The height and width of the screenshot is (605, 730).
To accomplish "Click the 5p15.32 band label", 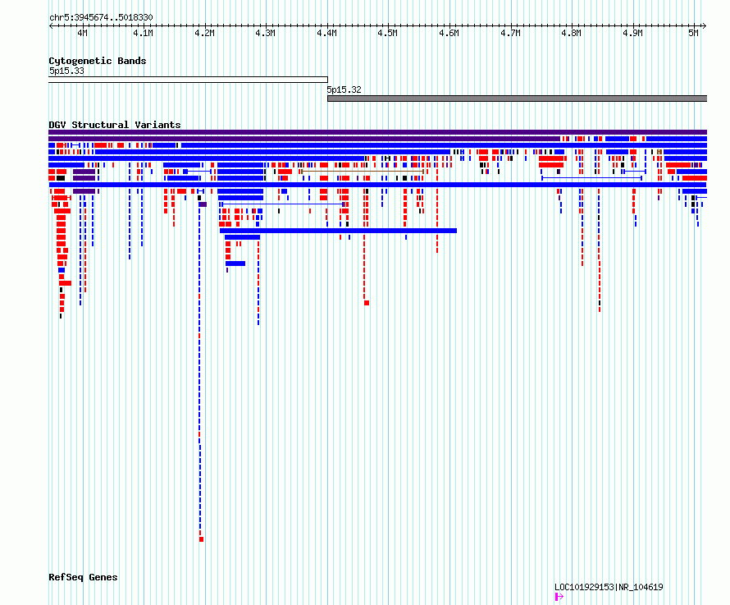I will tap(344, 89).
